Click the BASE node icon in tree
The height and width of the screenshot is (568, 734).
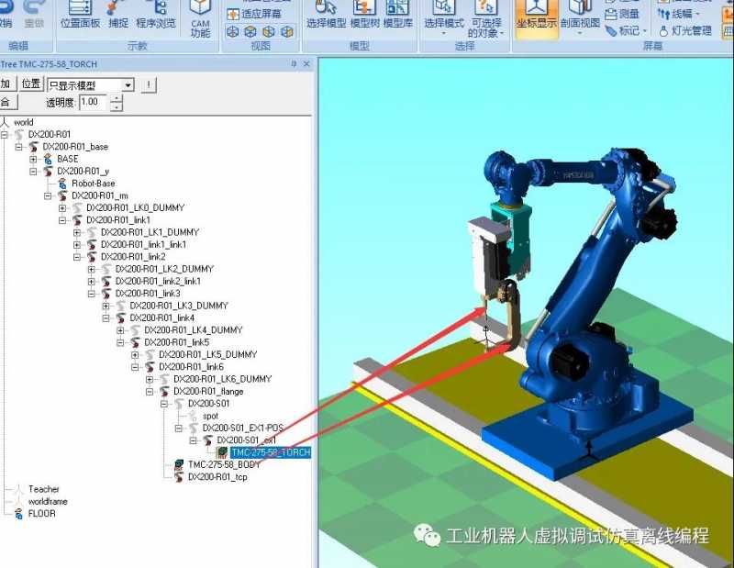pos(48,159)
